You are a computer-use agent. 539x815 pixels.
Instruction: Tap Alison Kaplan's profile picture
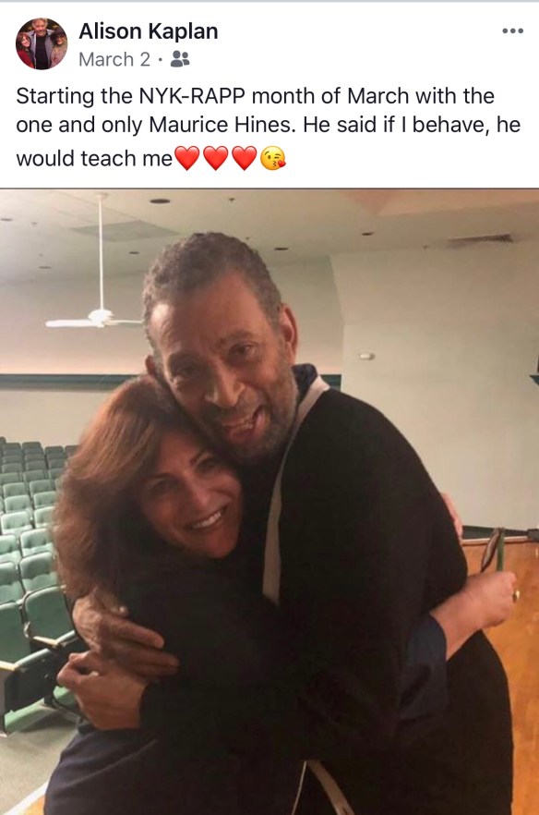tap(42, 43)
